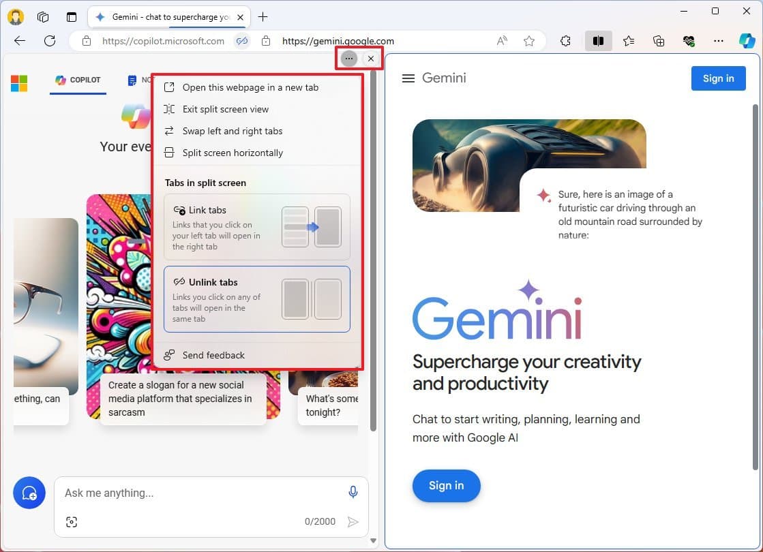Open the Collections icon

(658, 41)
